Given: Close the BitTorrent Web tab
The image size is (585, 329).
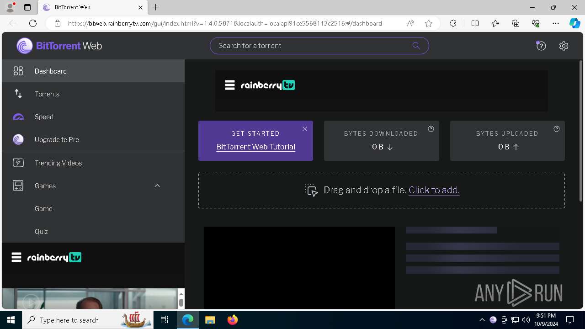Looking at the screenshot, I should [141, 7].
